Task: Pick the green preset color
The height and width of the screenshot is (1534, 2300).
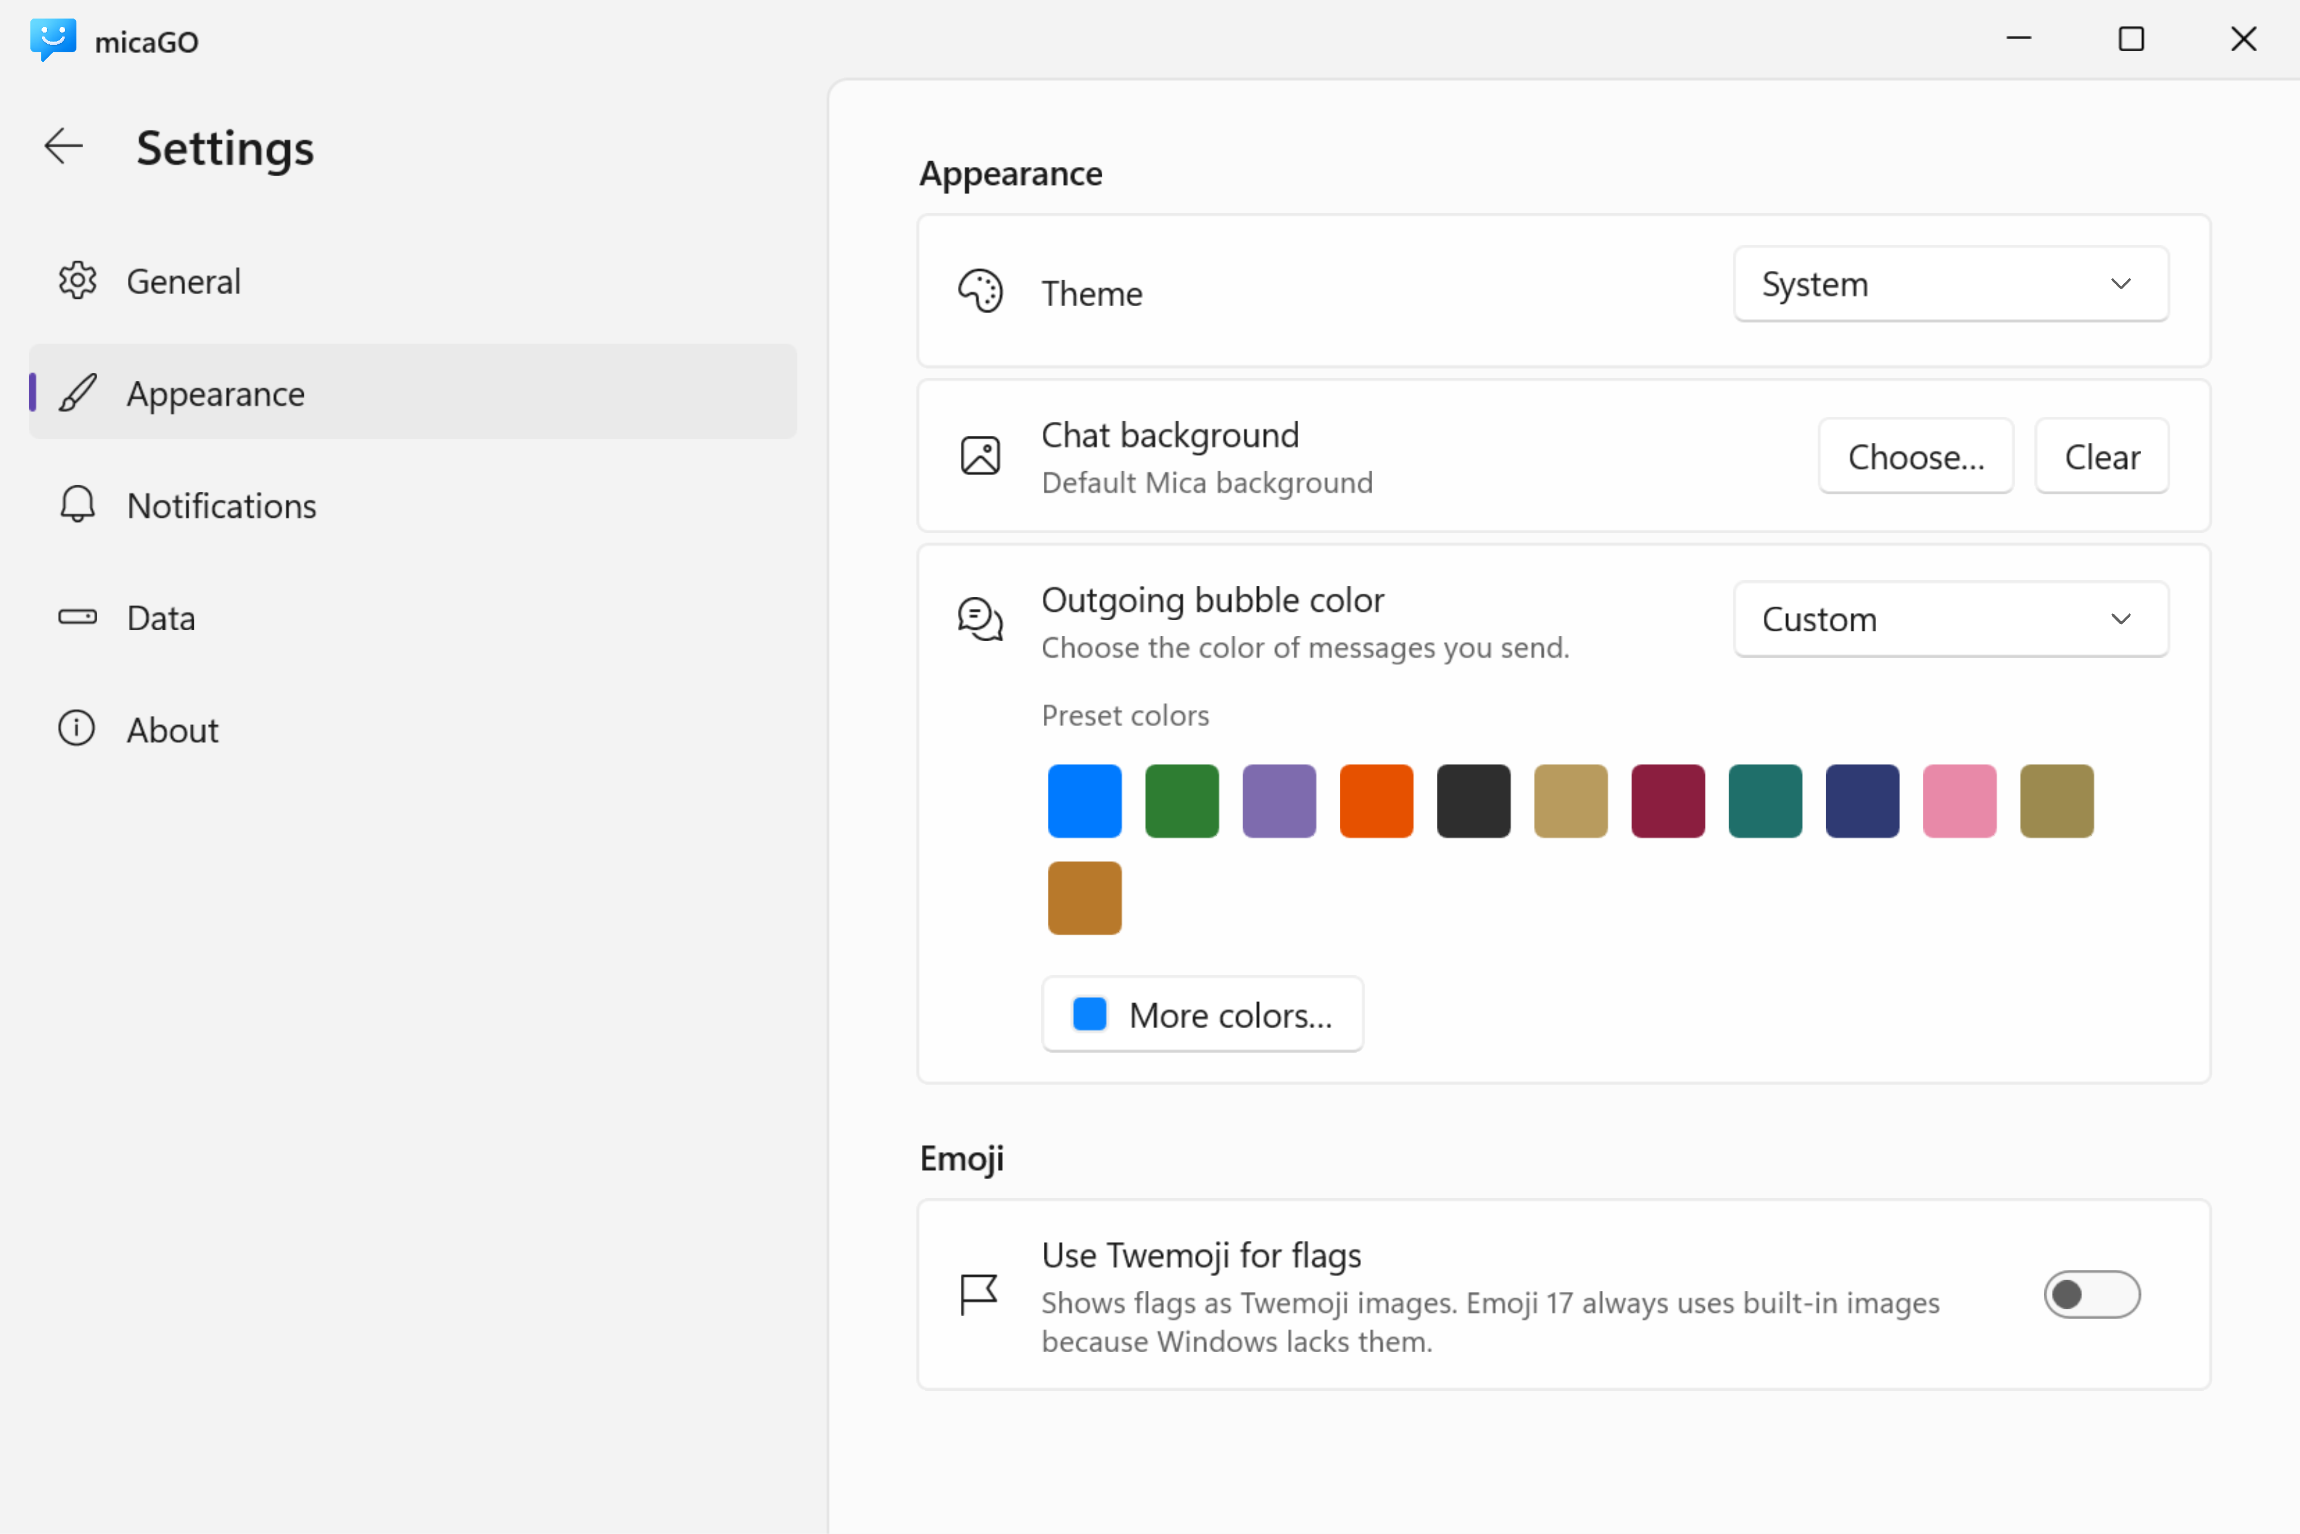Action: pos(1181,801)
